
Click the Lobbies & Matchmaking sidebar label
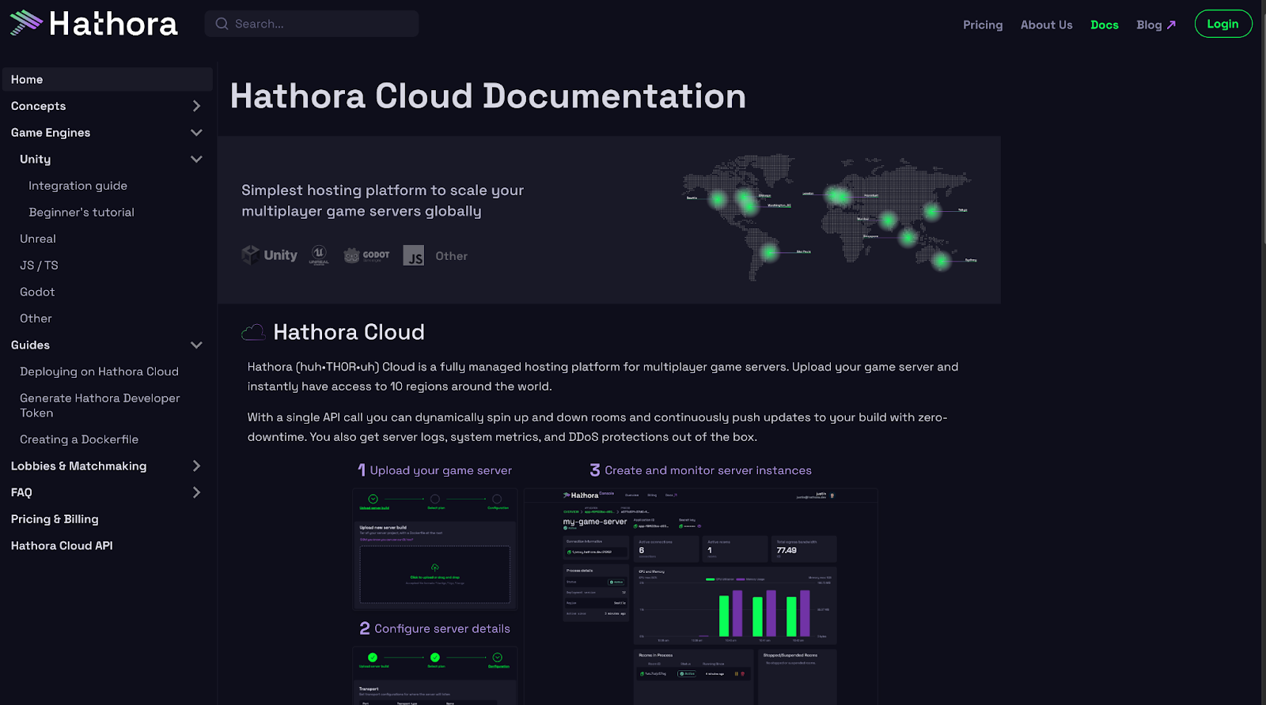(78, 466)
